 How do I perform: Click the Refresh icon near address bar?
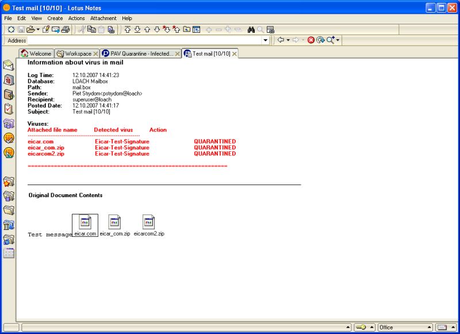point(320,40)
